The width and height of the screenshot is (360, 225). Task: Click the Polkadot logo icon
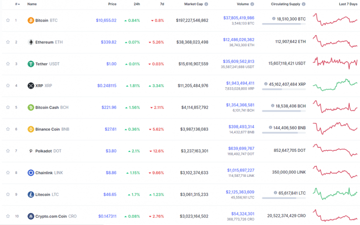[31, 151]
